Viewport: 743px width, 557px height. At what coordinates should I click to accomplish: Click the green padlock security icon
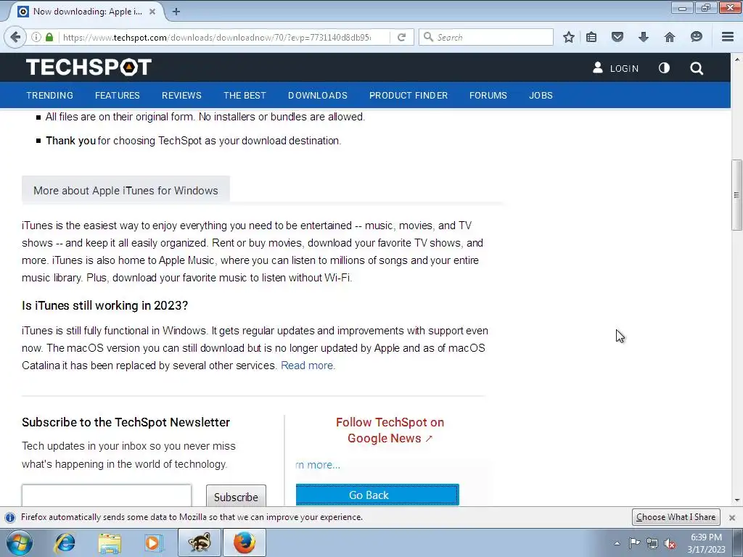49,37
